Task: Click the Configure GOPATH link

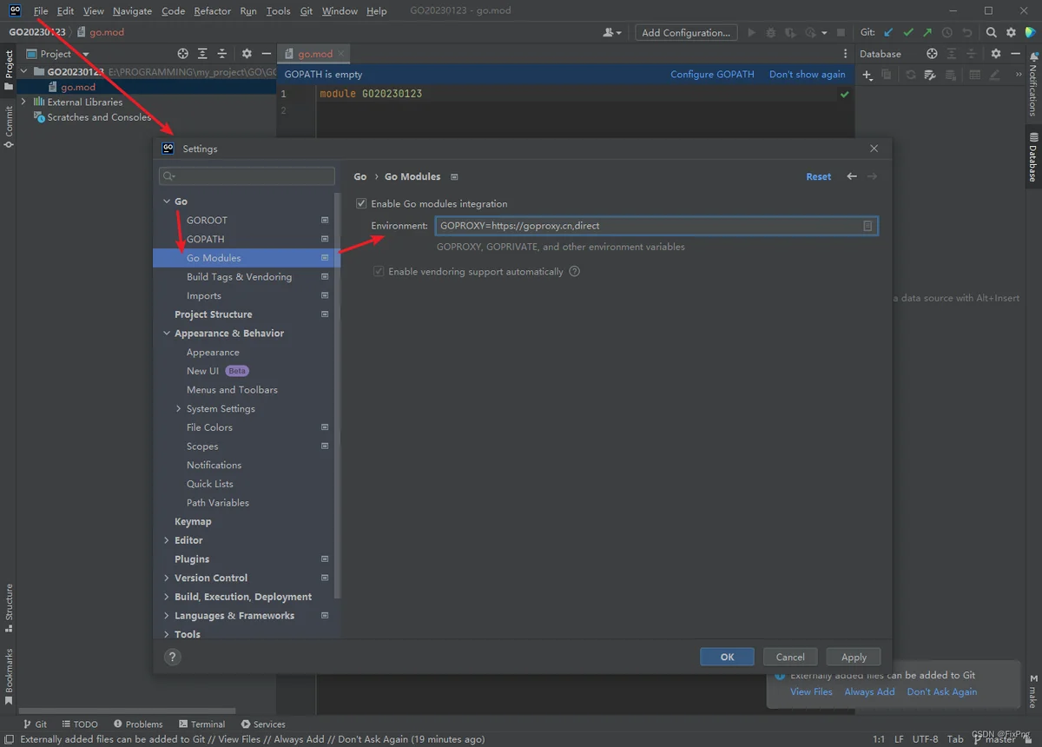Action: [712, 75]
